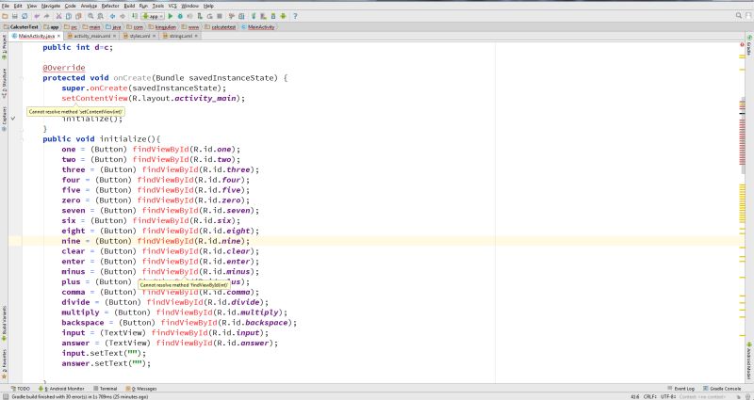Open the Android Monitor tool window
The width and height of the screenshot is (754, 400).
61,389
